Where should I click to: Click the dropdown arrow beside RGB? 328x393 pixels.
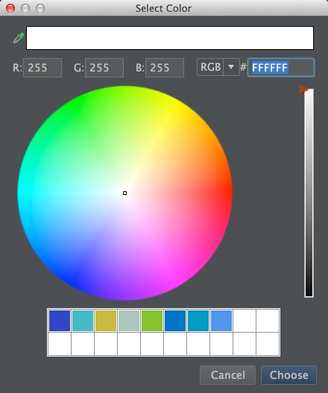click(231, 67)
